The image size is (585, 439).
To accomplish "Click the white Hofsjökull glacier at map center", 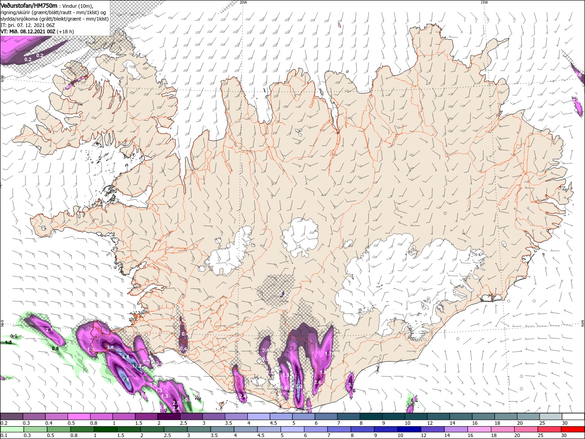I will [x=301, y=237].
